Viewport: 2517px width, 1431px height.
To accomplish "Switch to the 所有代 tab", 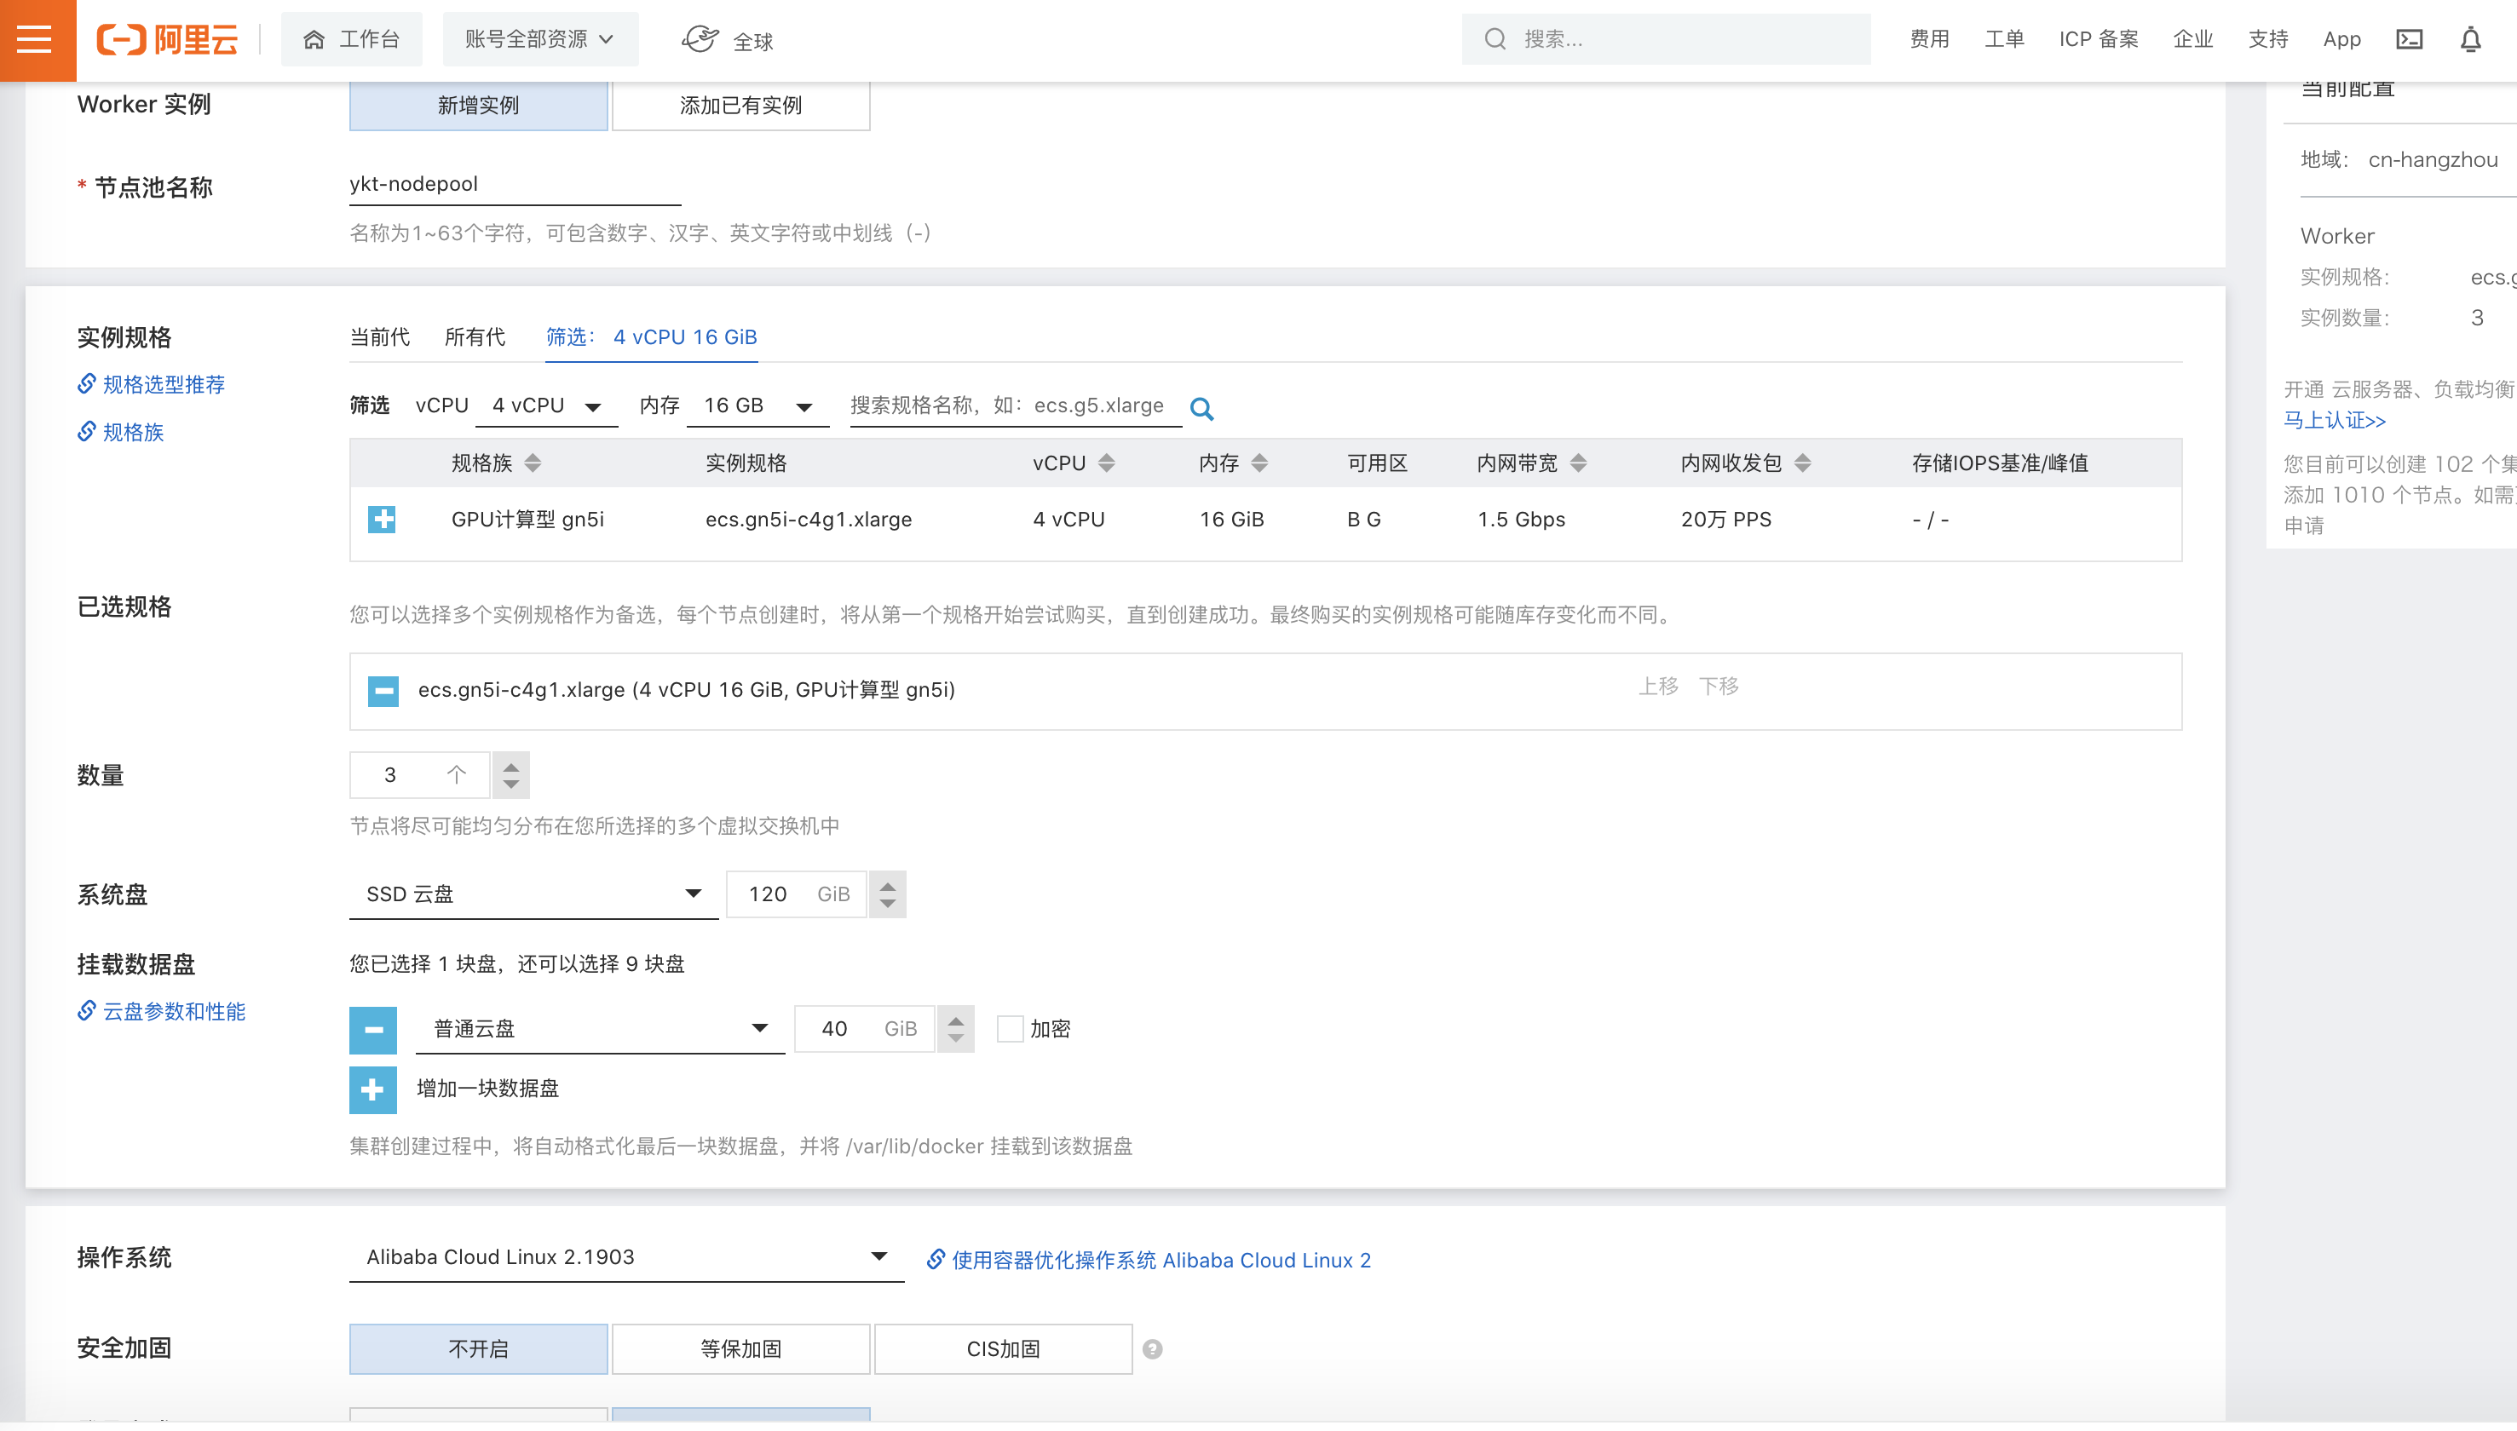I will (x=475, y=337).
